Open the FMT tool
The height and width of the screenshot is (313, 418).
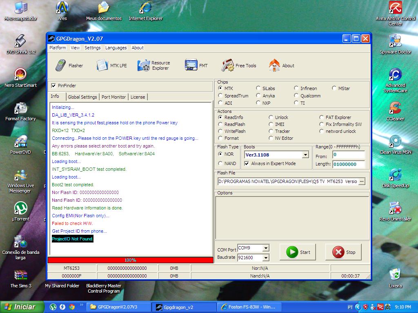coord(196,66)
